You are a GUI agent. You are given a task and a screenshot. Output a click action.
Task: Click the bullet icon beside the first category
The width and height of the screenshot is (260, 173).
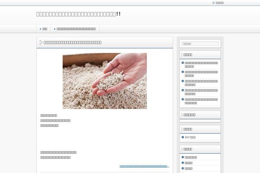pyautogui.click(x=183, y=157)
